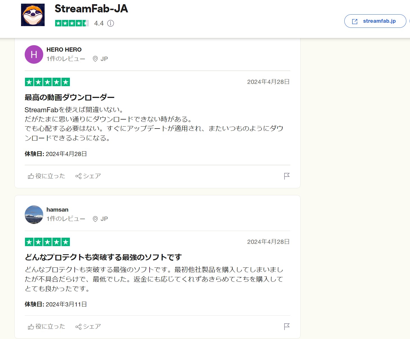Click the JP country label under hamsan
The image size is (410, 339).
(x=104, y=219)
